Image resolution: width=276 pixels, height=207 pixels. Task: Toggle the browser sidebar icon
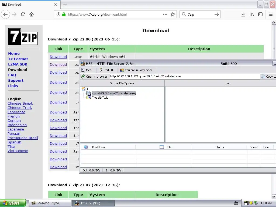coord(260,14)
